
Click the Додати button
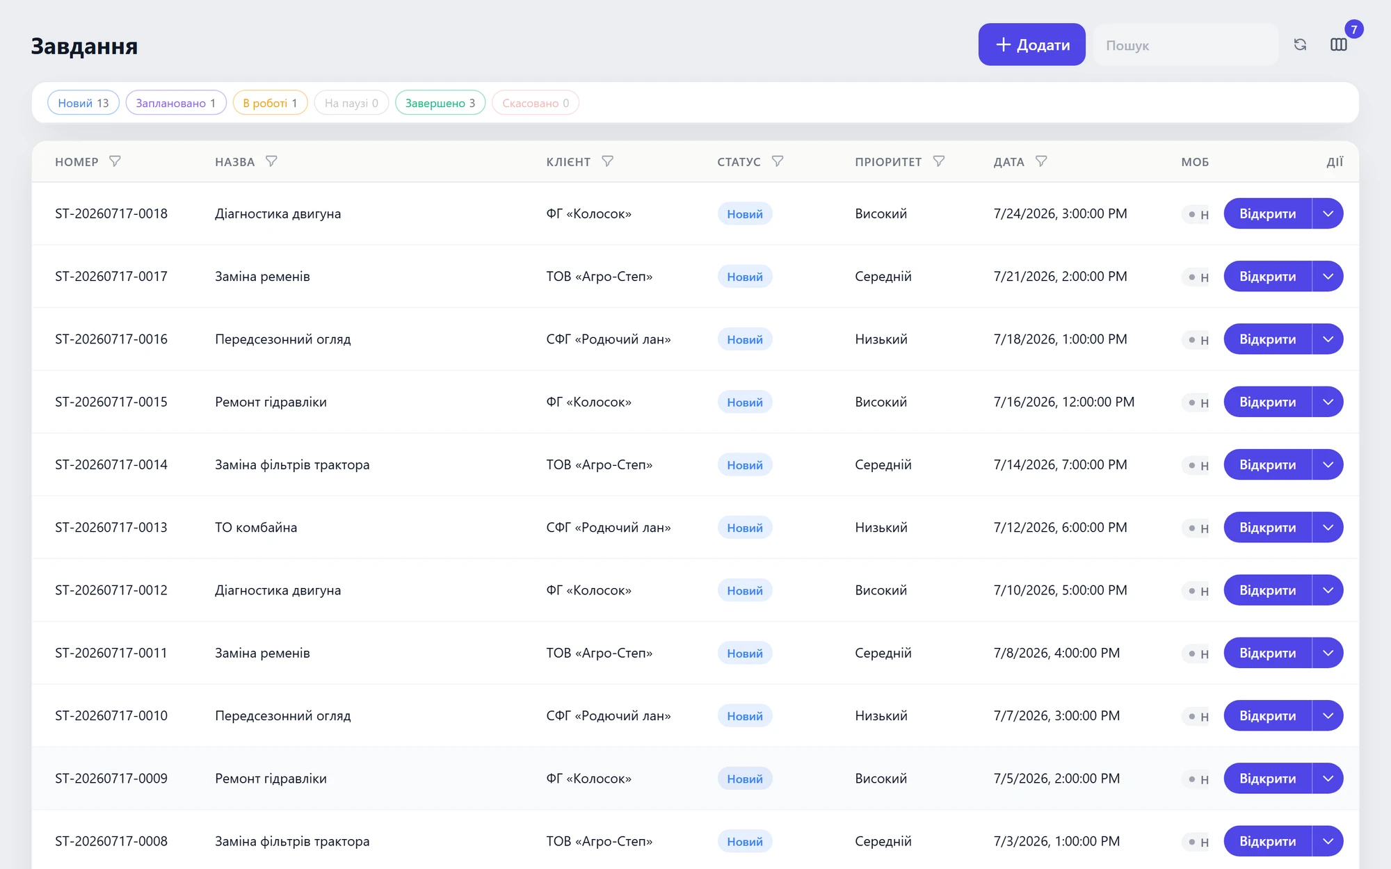click(1032, 44)
